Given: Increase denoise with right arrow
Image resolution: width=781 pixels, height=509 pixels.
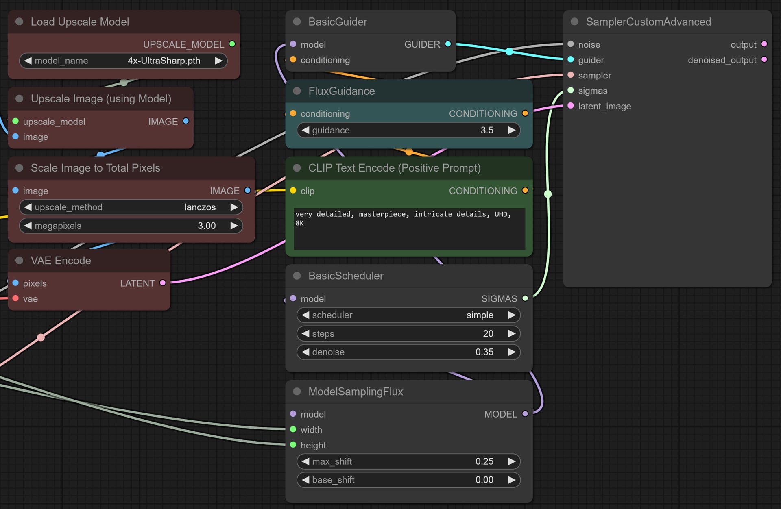Looking at the screenshot, I should pos(512,352).
